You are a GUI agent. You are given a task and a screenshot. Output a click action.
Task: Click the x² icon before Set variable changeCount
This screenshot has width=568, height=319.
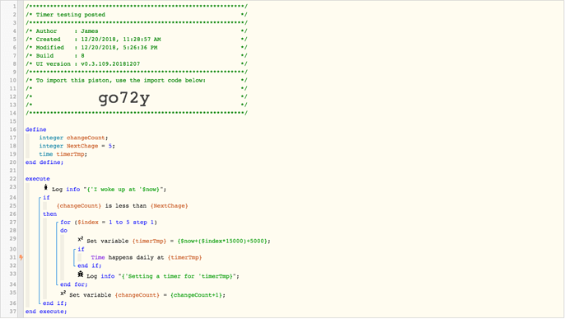tap(63, 293)
